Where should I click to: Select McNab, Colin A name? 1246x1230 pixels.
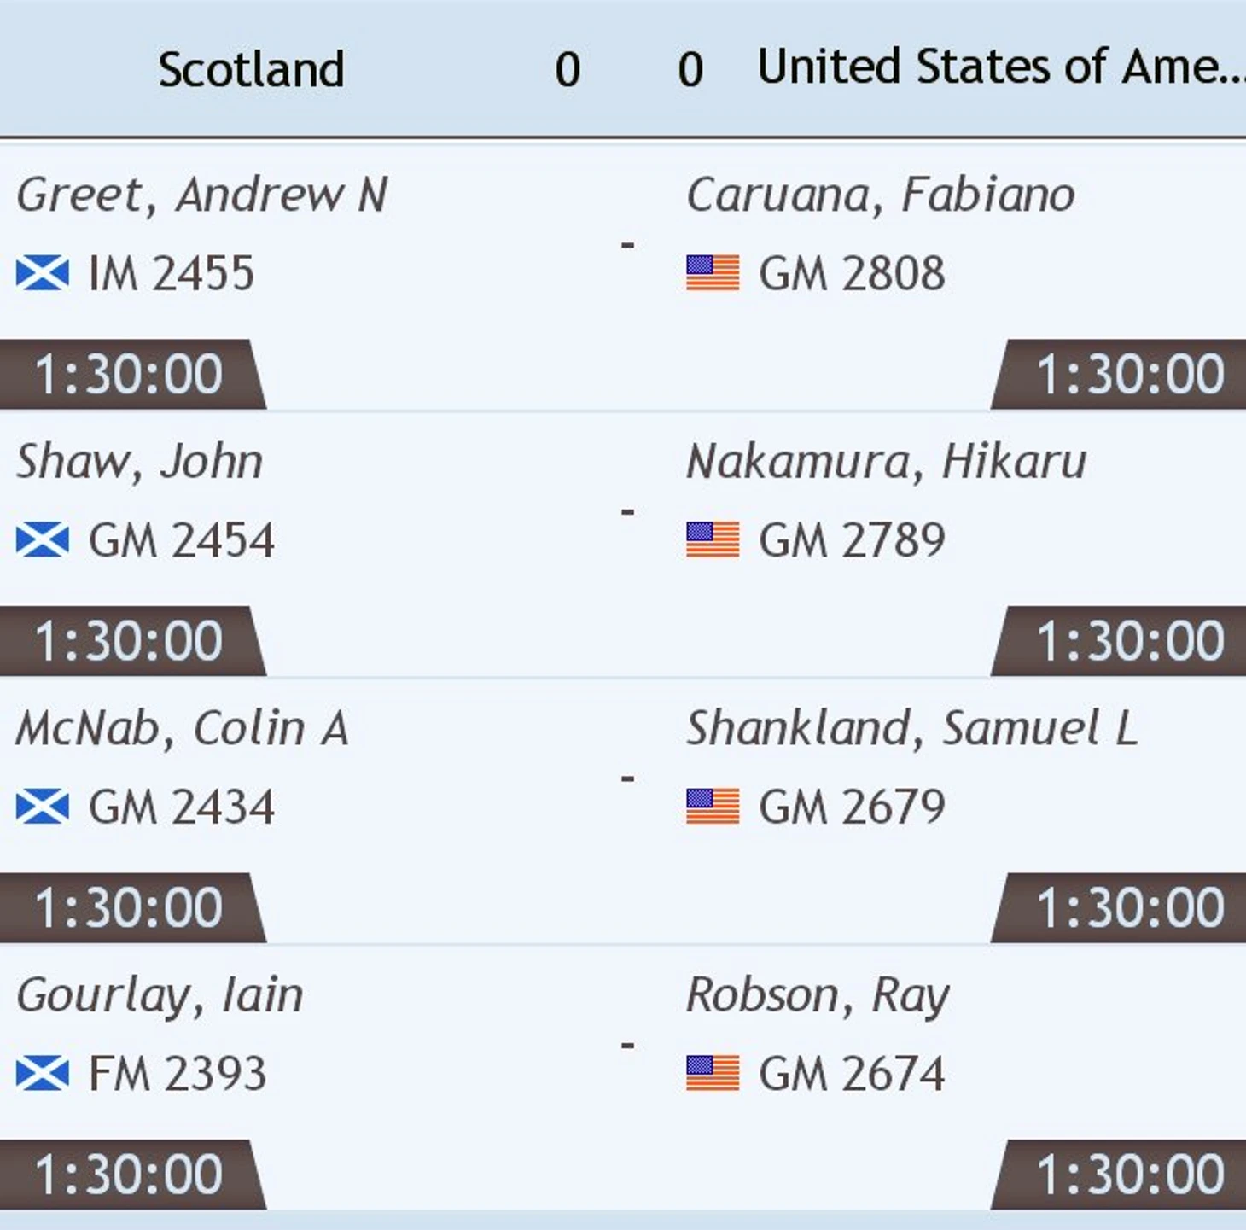pos(182,728)
